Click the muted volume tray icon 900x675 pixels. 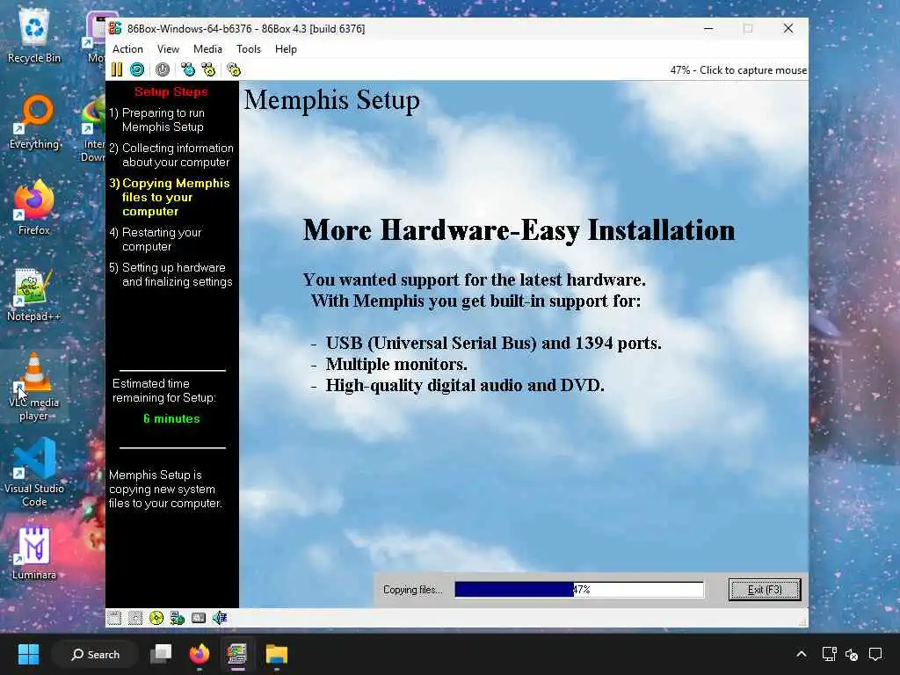852,654
